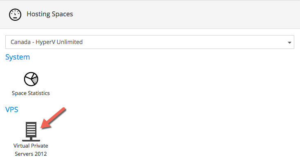Click the gauge needle in the dashboard icon
The image size is (300, 168).
[15, 13]
